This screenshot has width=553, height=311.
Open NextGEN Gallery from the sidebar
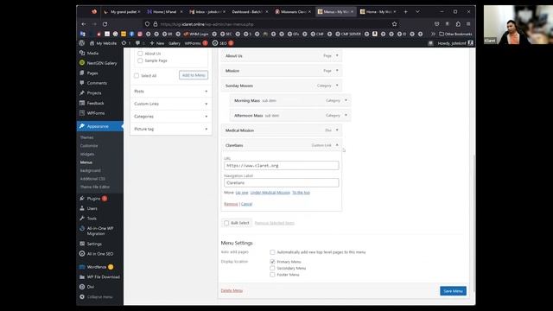coord(82,63)
